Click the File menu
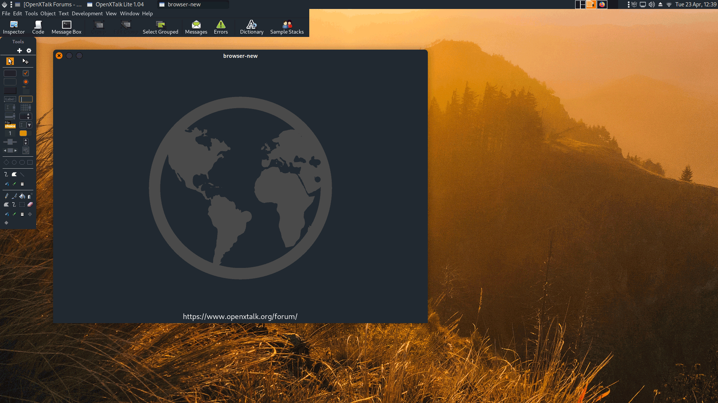Image resolution: width=718 pixels, height=403 pixels. tap(6, 13)
